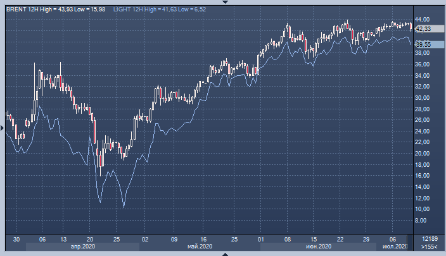Viewport: 446px width, 256px height.
Task: Click the 12189 value in bottom-right corner
Action: pos(428,238)
